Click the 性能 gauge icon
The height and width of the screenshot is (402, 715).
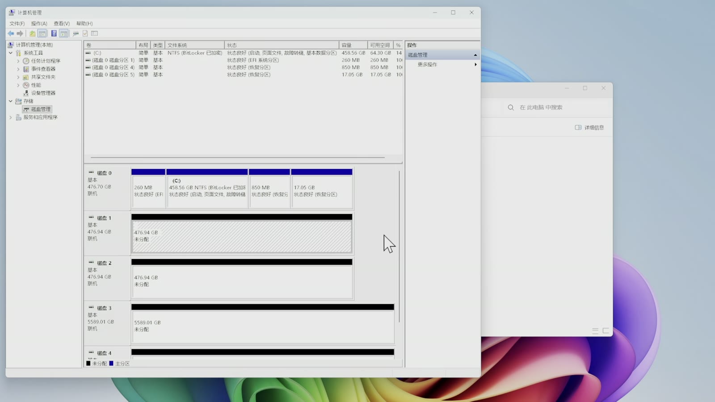click(26, 85)
